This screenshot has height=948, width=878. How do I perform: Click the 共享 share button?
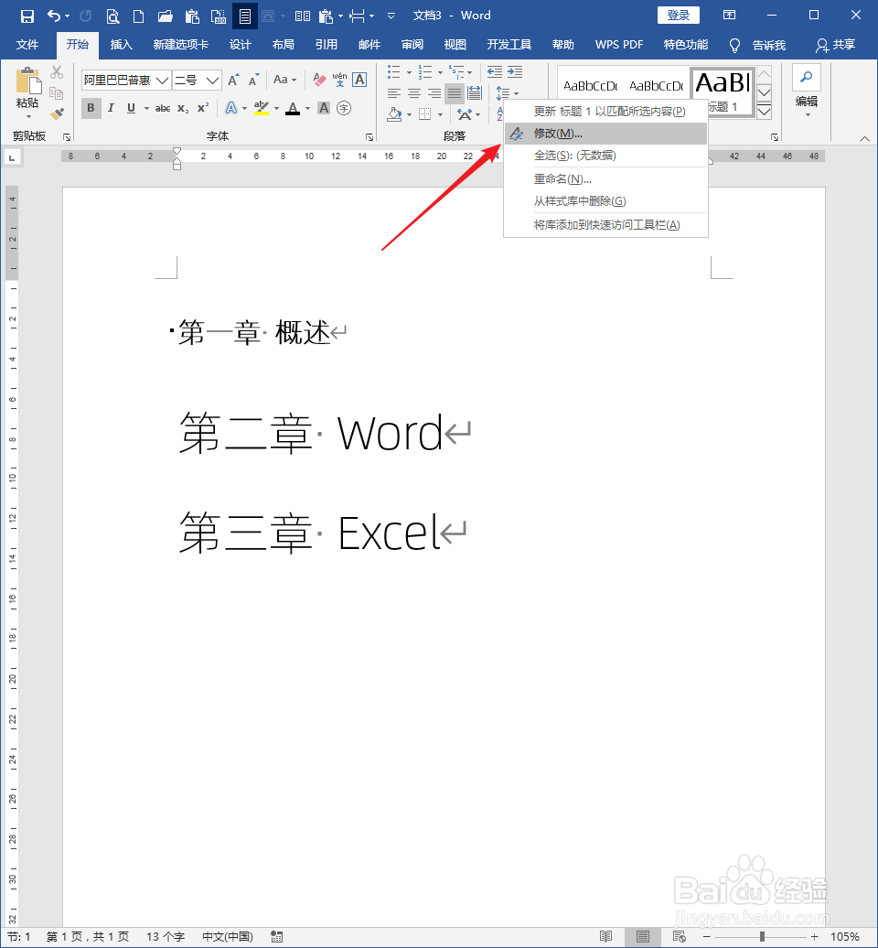(836, 45)
